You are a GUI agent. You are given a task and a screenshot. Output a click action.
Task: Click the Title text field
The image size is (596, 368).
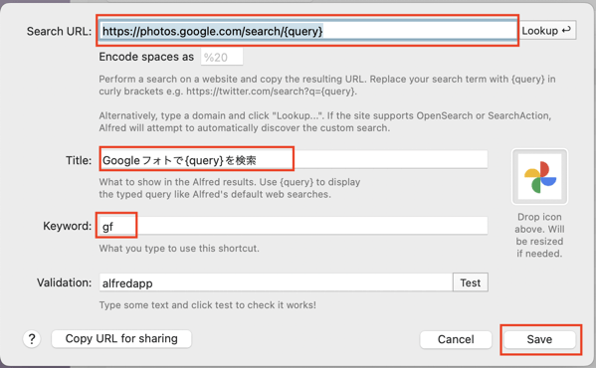[x=294, y=160]
